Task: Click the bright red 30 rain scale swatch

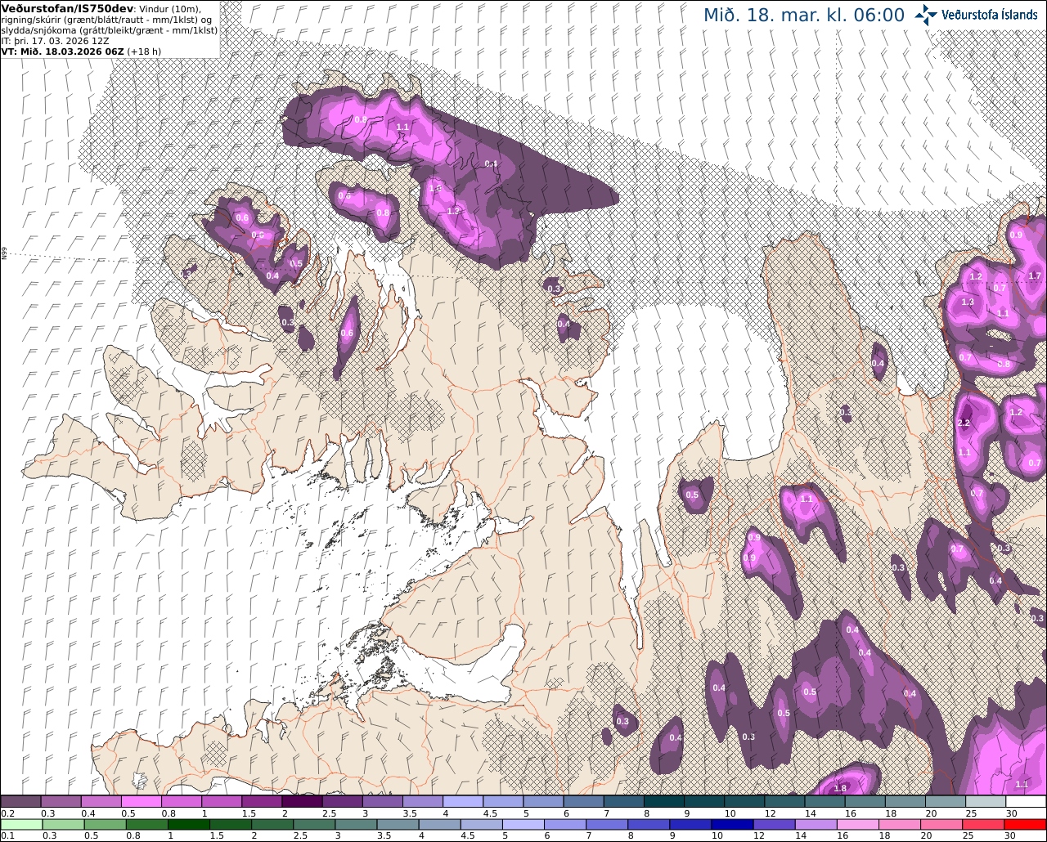Action: (x=1027, y=824)
